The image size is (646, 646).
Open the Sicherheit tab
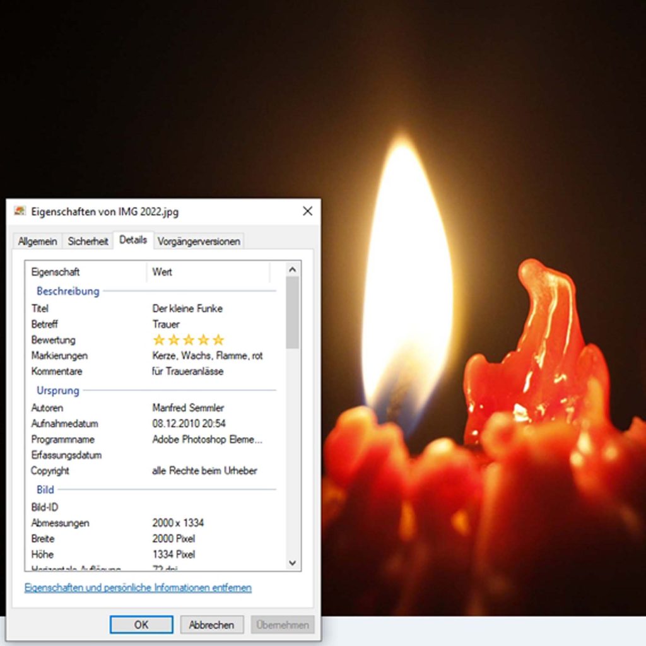tap(88, 241)
